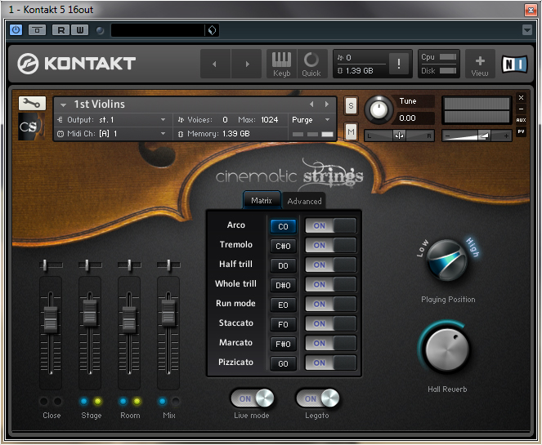Viewport: 542px width, 445px height.
Task: Click the Room mic volume fader
Action: tap(129, 320)
